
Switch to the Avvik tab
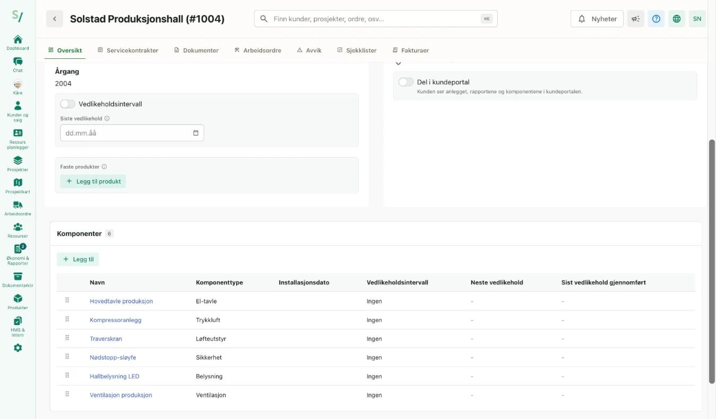pyautogui.click(x=309, y=50)
